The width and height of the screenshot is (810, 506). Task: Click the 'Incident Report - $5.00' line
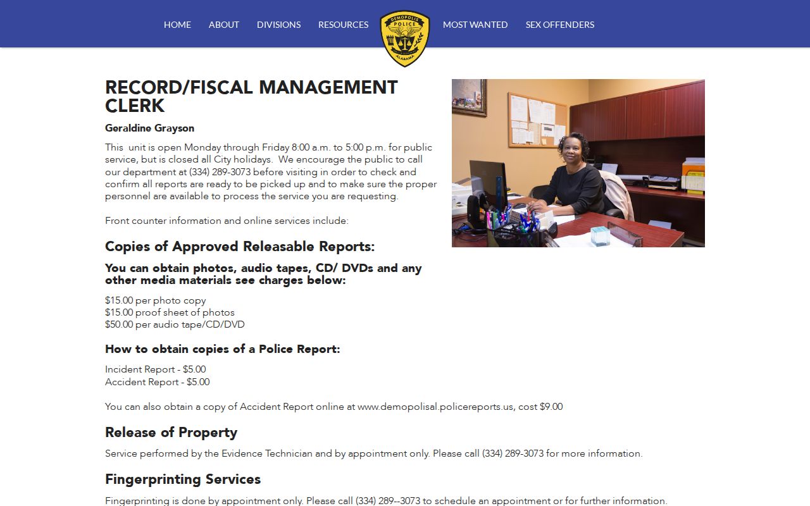click(155, 369)
